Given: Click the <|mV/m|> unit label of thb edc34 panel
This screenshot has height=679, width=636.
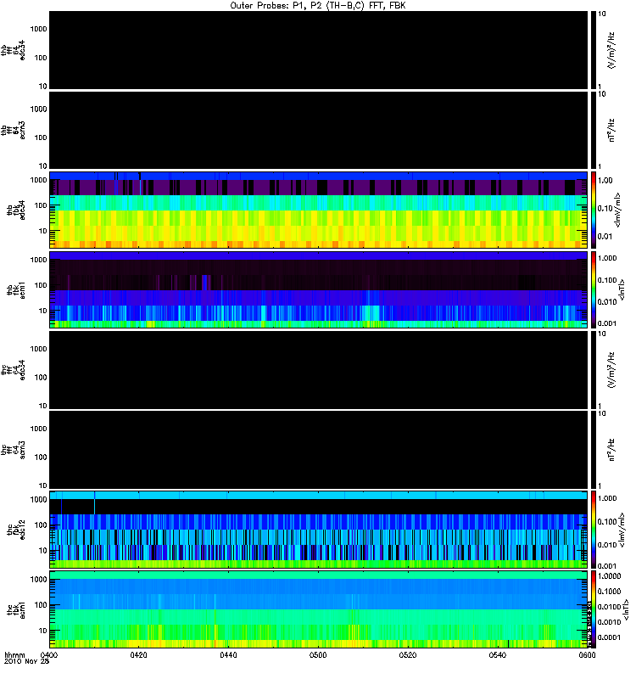Looking at the screenshot, I should click(x=618, y=210).
